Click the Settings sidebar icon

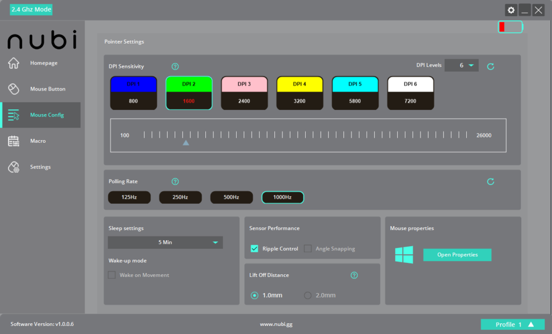click(x=13, y=167)
